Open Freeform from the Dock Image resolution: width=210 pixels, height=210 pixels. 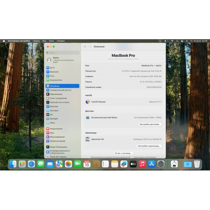124,164
